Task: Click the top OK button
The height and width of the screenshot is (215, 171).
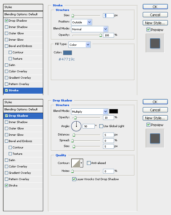Action: [x=155, y=7]
